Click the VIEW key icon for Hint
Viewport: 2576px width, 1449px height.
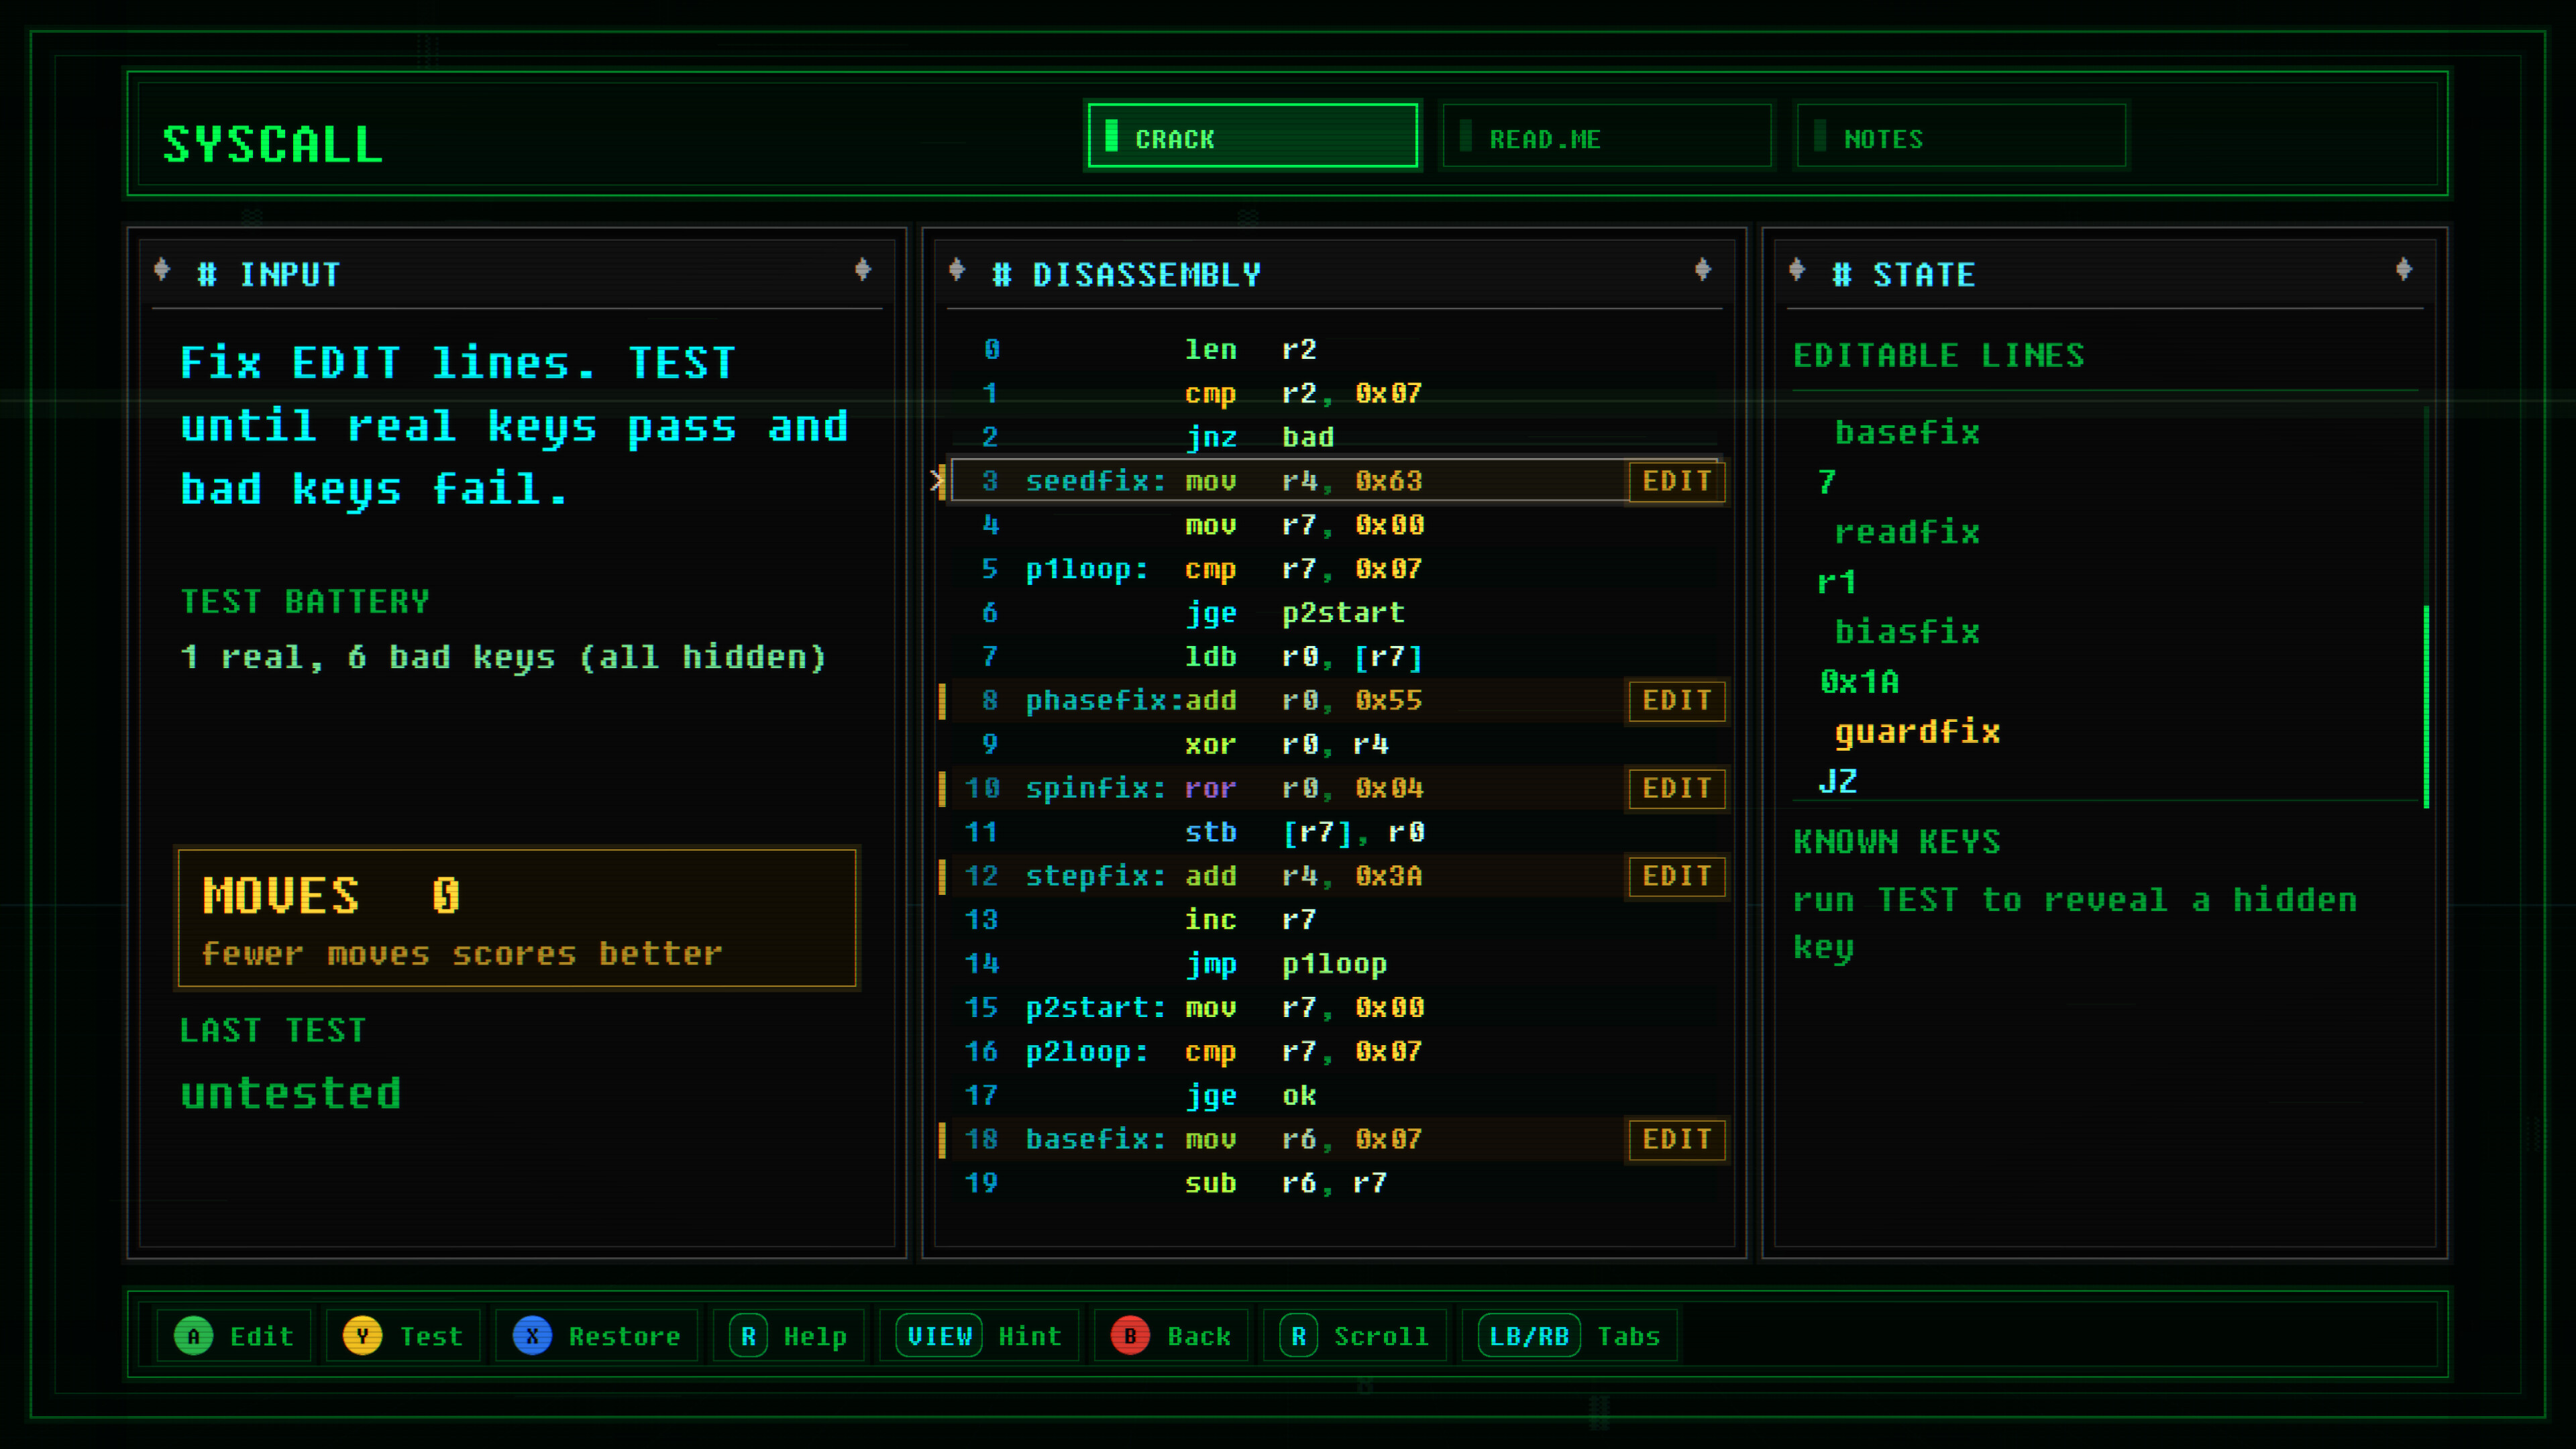click(x=939, y=1336)
